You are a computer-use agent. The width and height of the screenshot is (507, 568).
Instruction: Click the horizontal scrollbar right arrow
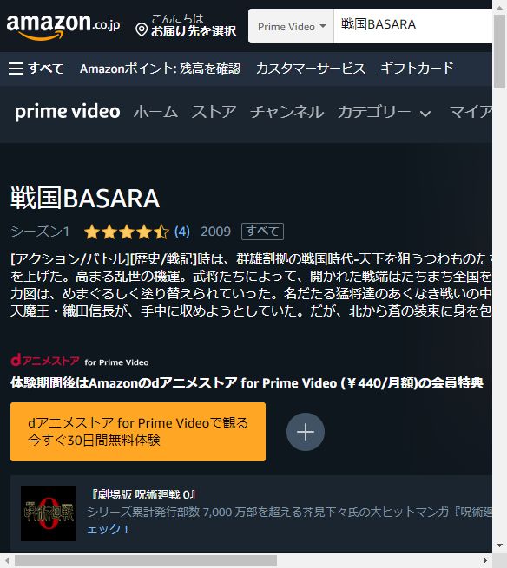pyautogui.click(x=485, y=561)
